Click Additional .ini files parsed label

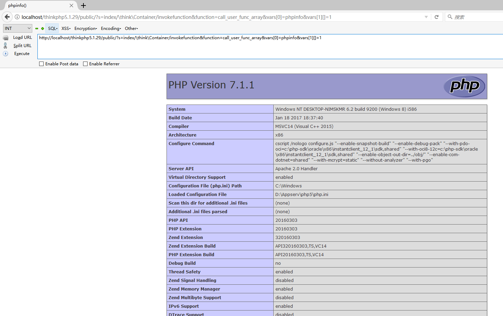click(x=198, y=212)
